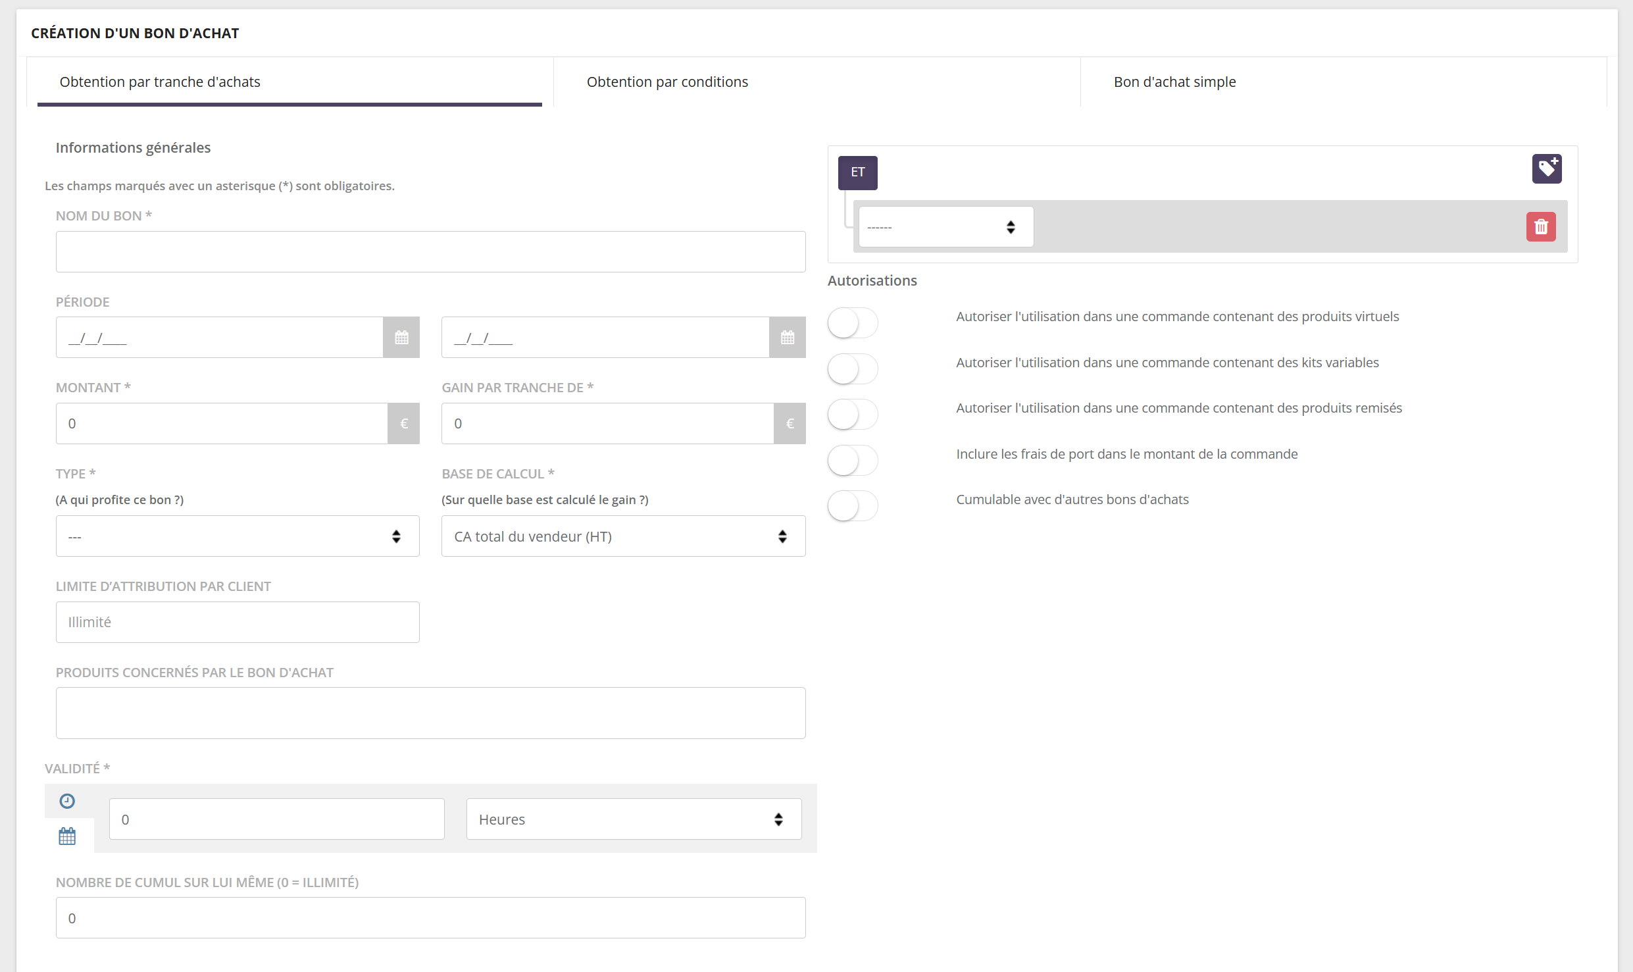
Task: Open the Base de calcul dropdown
Action: click(x=623, y=536)
